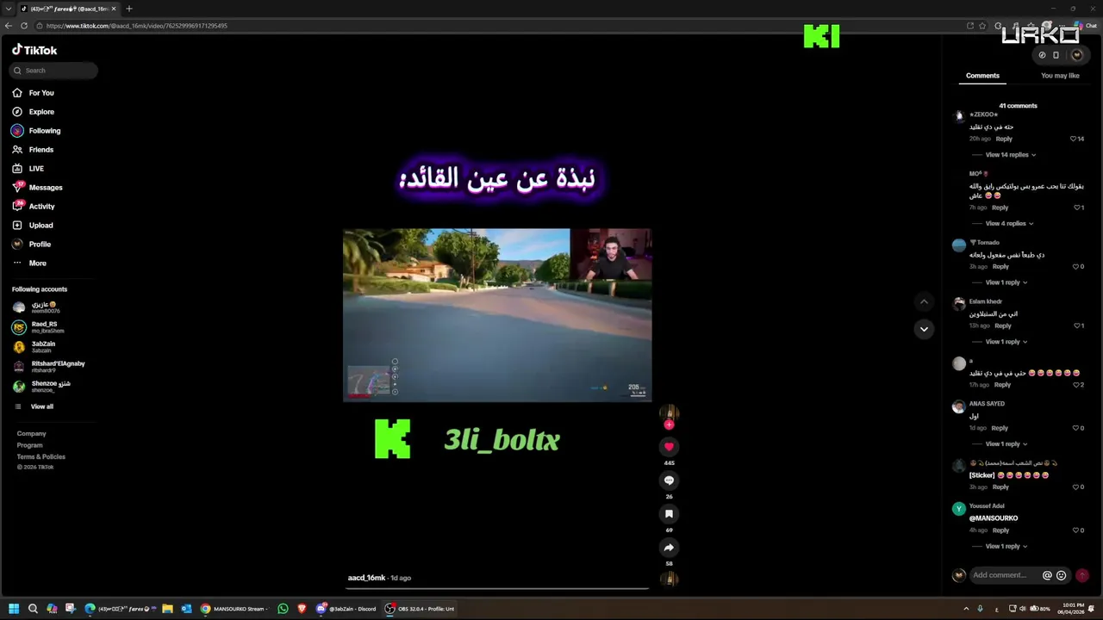The height and width of the screenshot is (620, 1103).
Task: Switch to OBS 32.0.4 in taskbar
Action: tap(421, 609)
